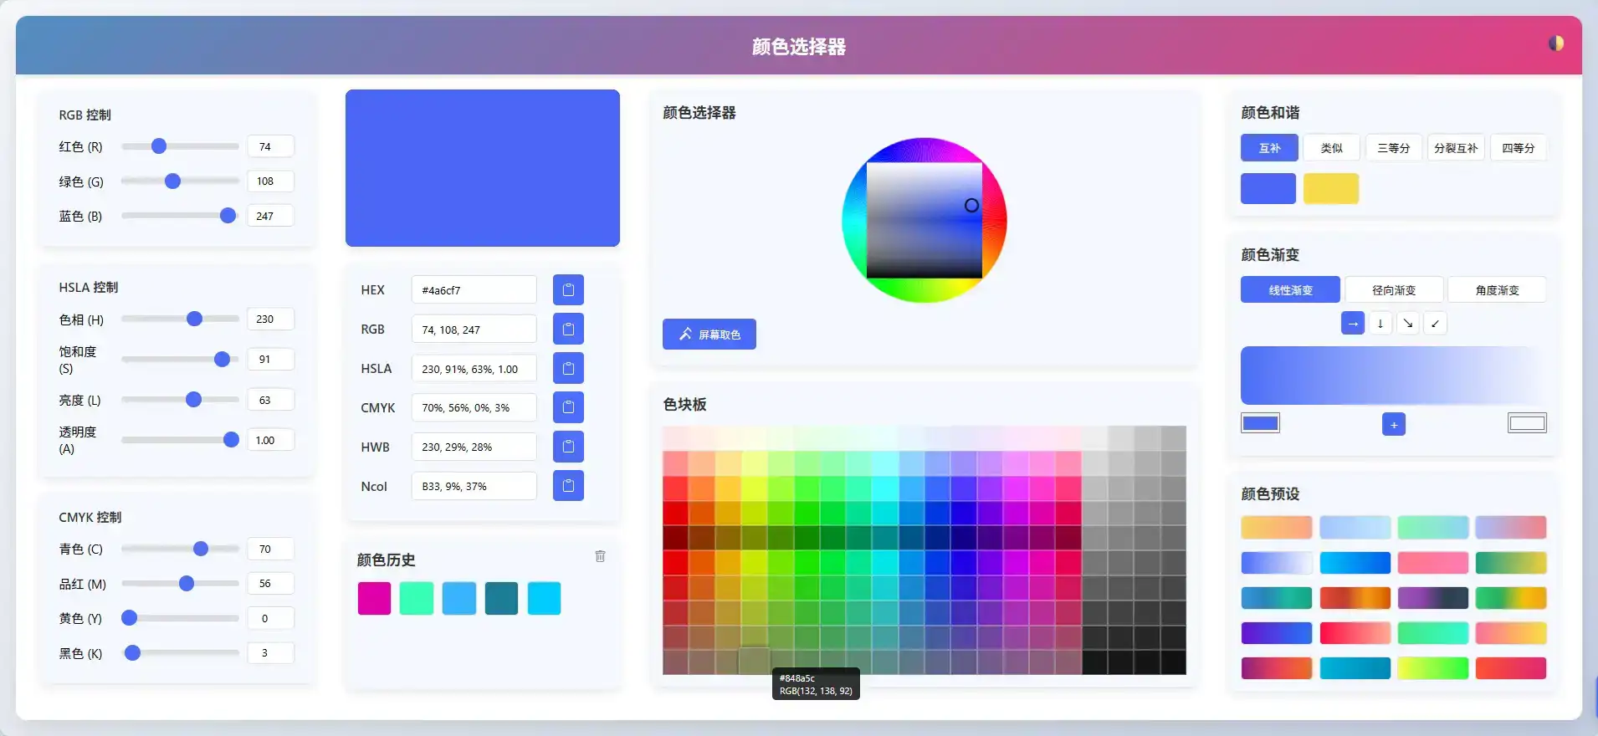Switch to 径向渐变 gradient type

click(x=1394, y=289)
